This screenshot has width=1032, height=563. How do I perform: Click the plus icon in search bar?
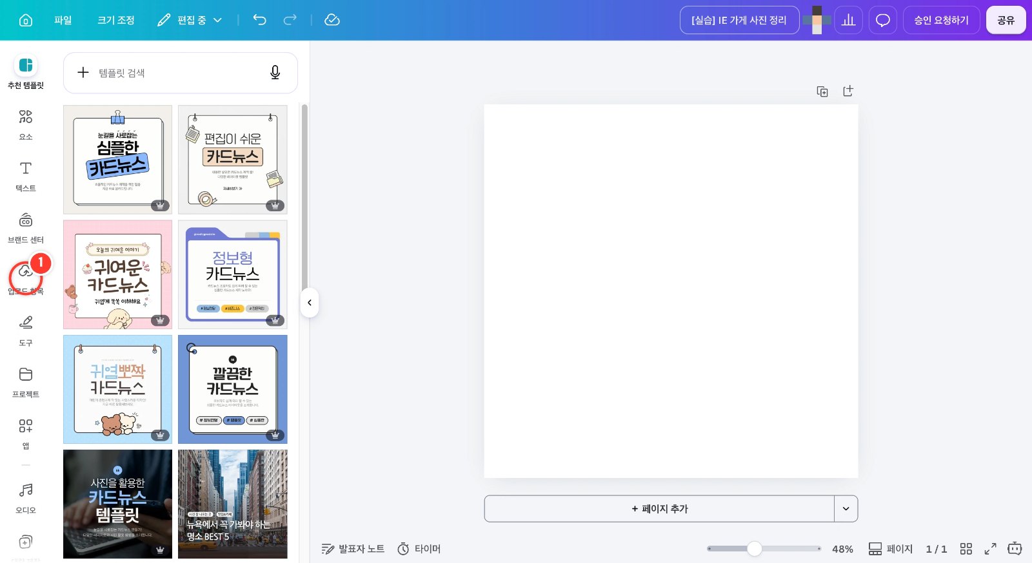pos(83,73)
